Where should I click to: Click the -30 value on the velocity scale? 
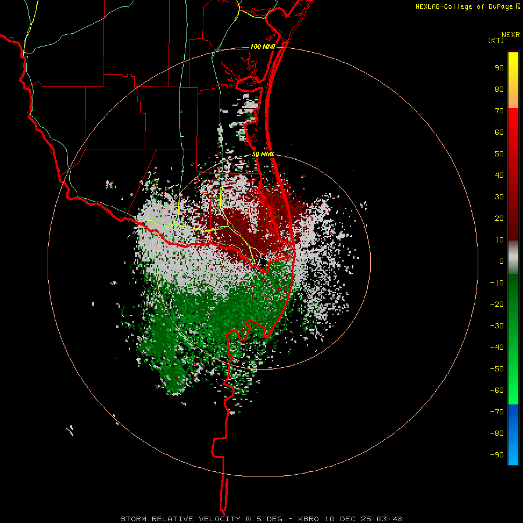click(x=497, y=326)
